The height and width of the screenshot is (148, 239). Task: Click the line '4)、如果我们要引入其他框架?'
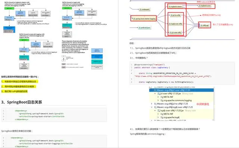pyautogui.click(x=165, y=129)
